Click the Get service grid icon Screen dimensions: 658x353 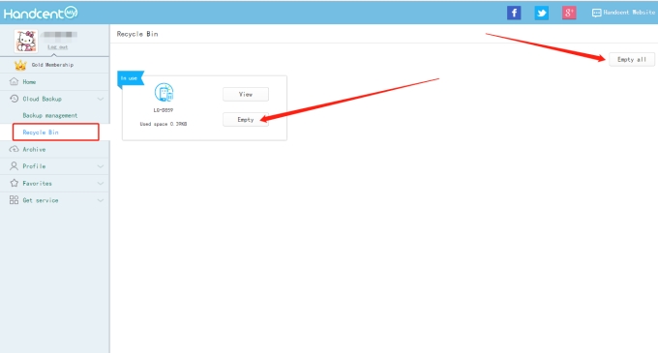[x=14, y=200]
